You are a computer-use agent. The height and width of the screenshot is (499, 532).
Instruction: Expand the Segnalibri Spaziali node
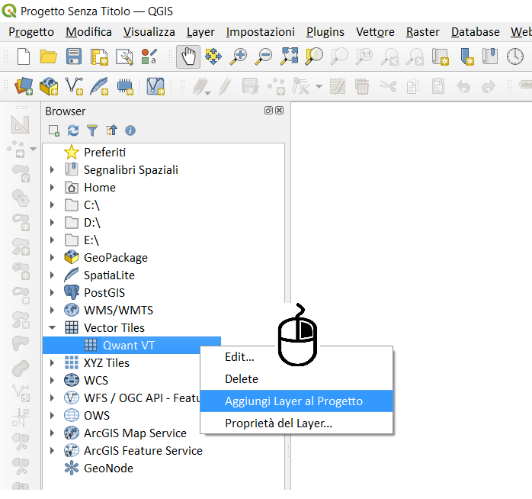click(x=52, y=170)
